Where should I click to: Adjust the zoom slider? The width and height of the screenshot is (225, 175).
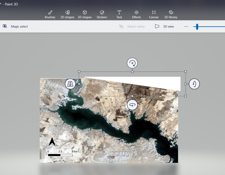pyautogui.click(x=197, y=27)
